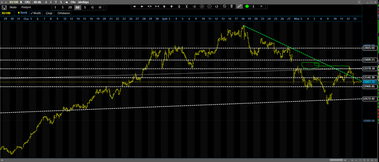Pick drawing color from the green circle
379x162 pixels.
pos(247,6)
